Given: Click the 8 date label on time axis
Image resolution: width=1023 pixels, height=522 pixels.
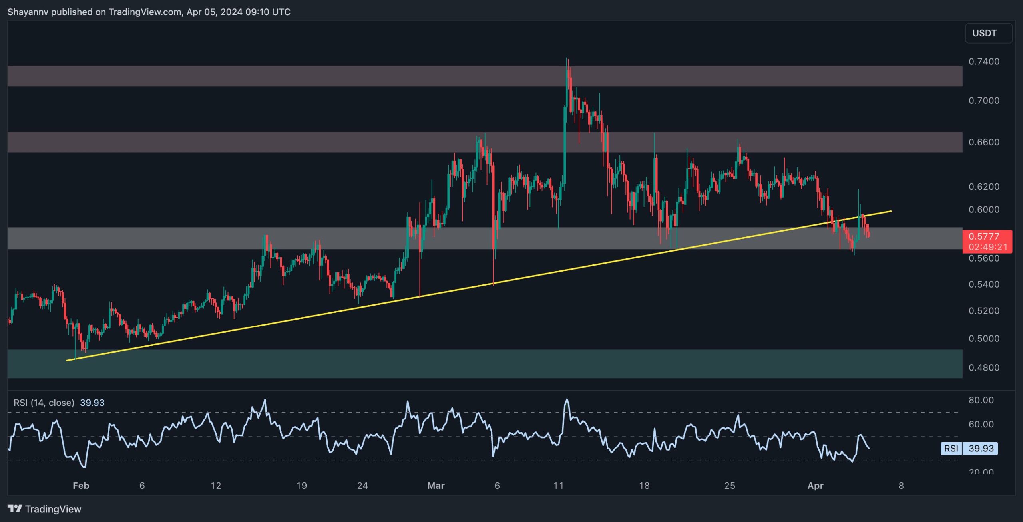Looking at the screenshot, I should (901, 486).
